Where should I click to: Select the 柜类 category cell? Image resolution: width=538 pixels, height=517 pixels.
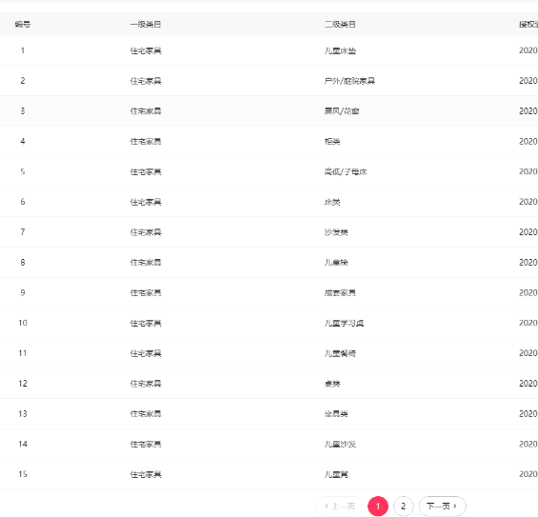pos(332,141)
